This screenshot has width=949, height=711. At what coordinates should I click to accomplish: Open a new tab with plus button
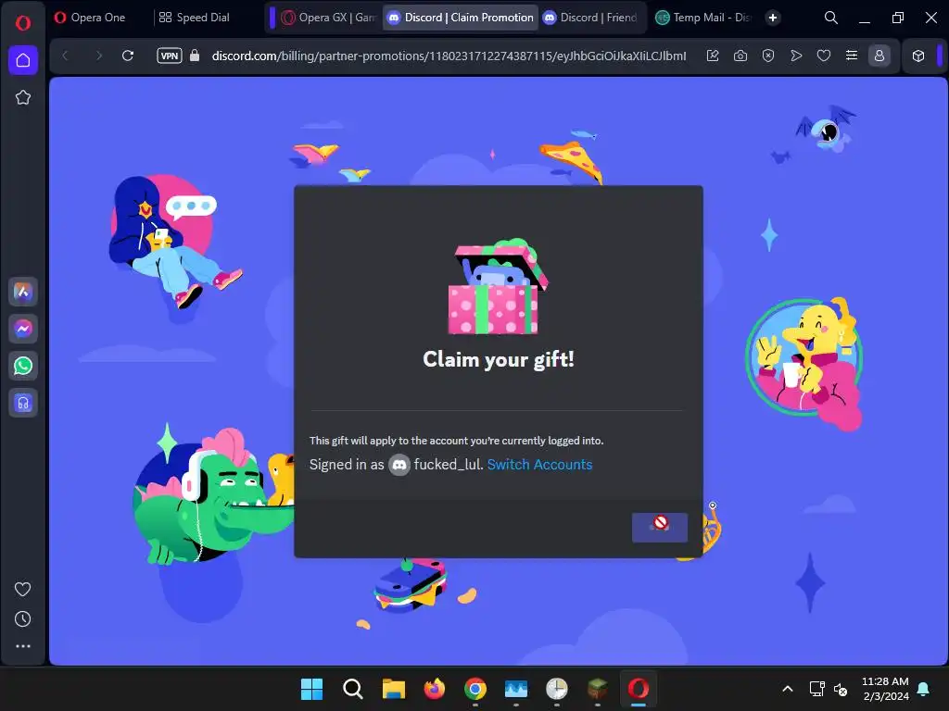pyautogui.click(x=772, y=18)
